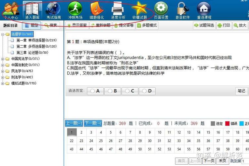Click 首页 first page button

181,161
